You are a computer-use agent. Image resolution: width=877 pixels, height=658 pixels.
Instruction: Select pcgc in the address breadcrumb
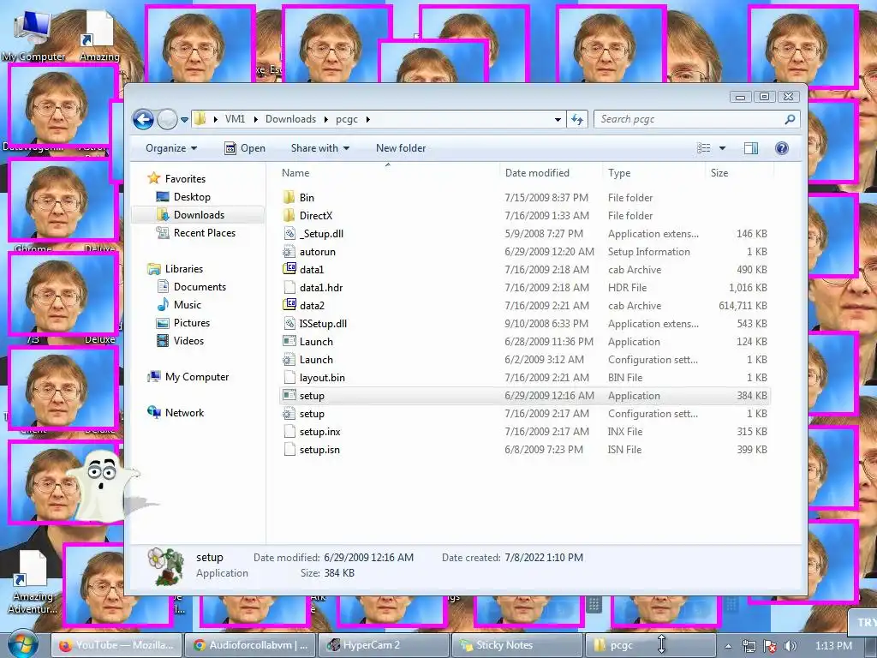click(x=347, y=119)
